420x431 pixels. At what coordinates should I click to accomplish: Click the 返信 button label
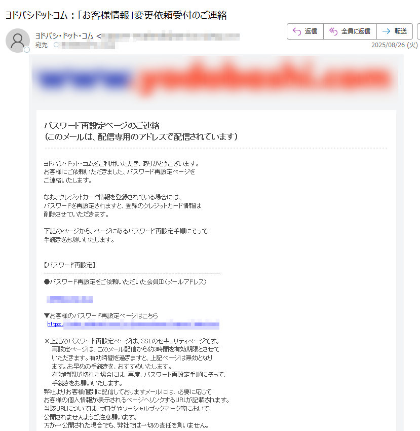311,31
